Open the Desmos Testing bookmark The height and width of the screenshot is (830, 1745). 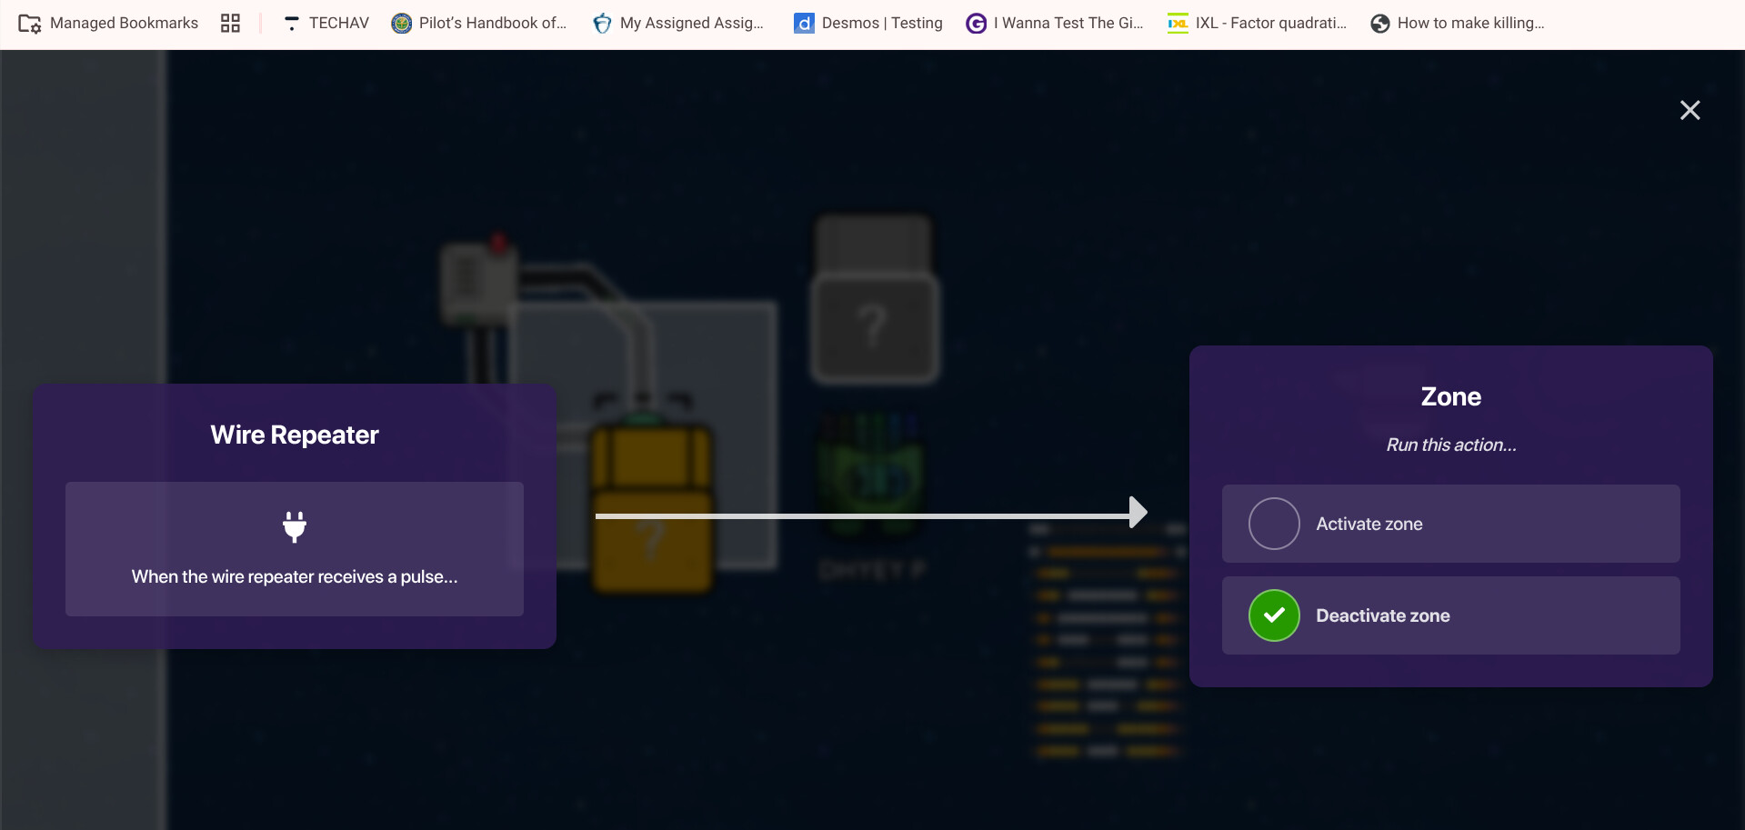point(868,24)
